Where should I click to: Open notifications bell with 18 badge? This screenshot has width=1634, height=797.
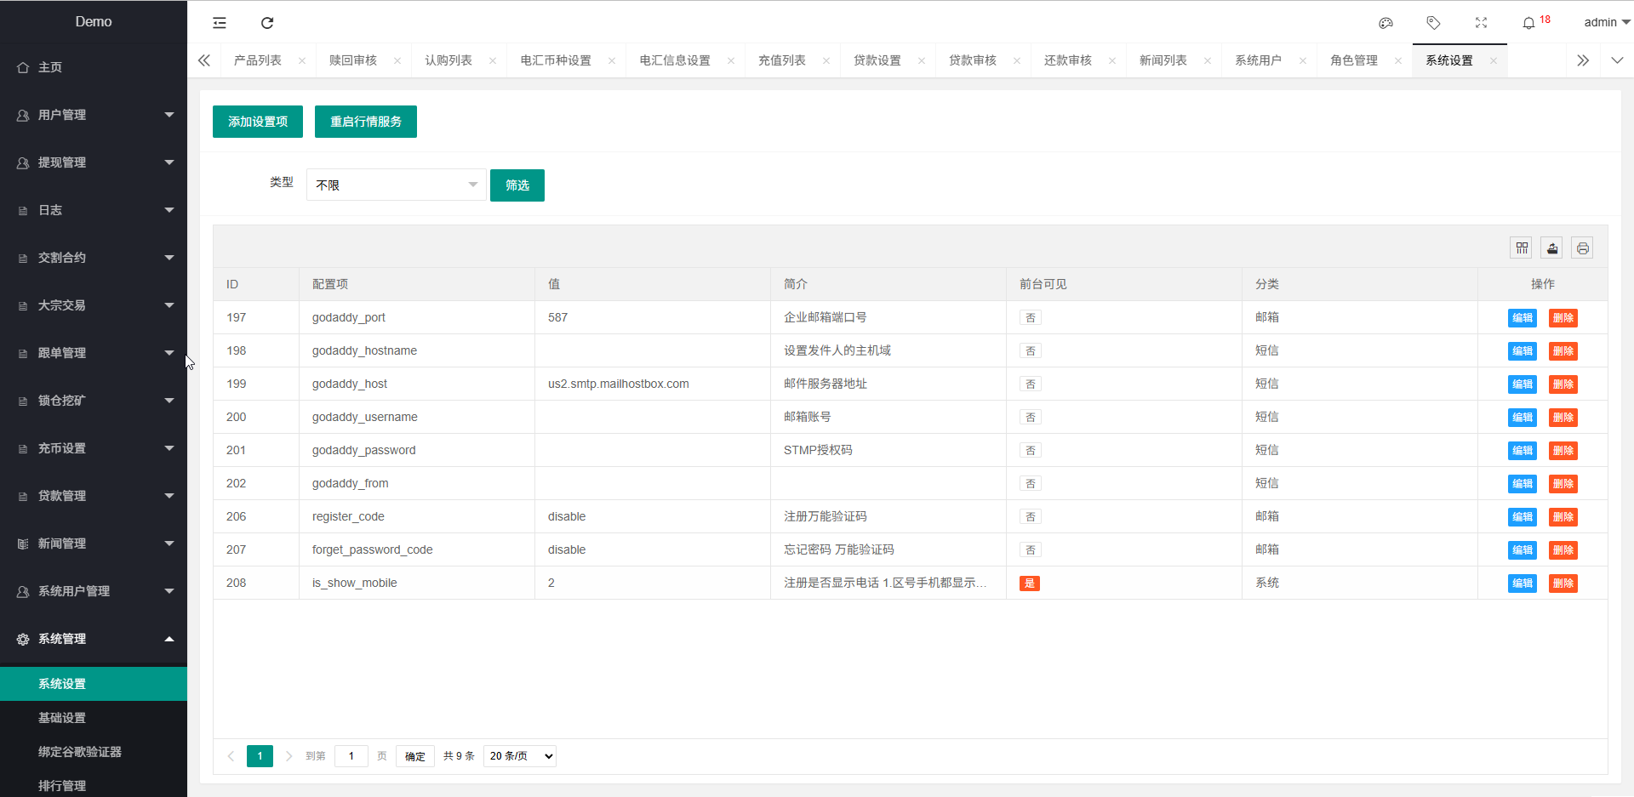(x=1529, y=23)
